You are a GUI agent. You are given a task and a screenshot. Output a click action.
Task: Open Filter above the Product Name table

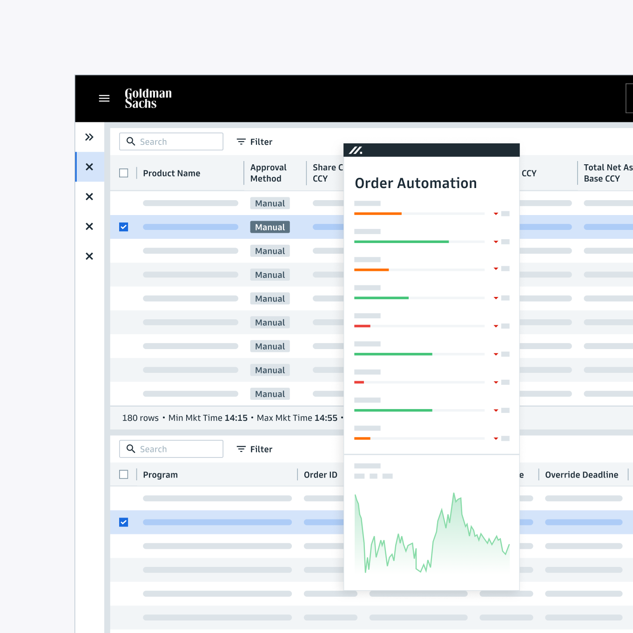pyautogui.click(x=255, y=141)
